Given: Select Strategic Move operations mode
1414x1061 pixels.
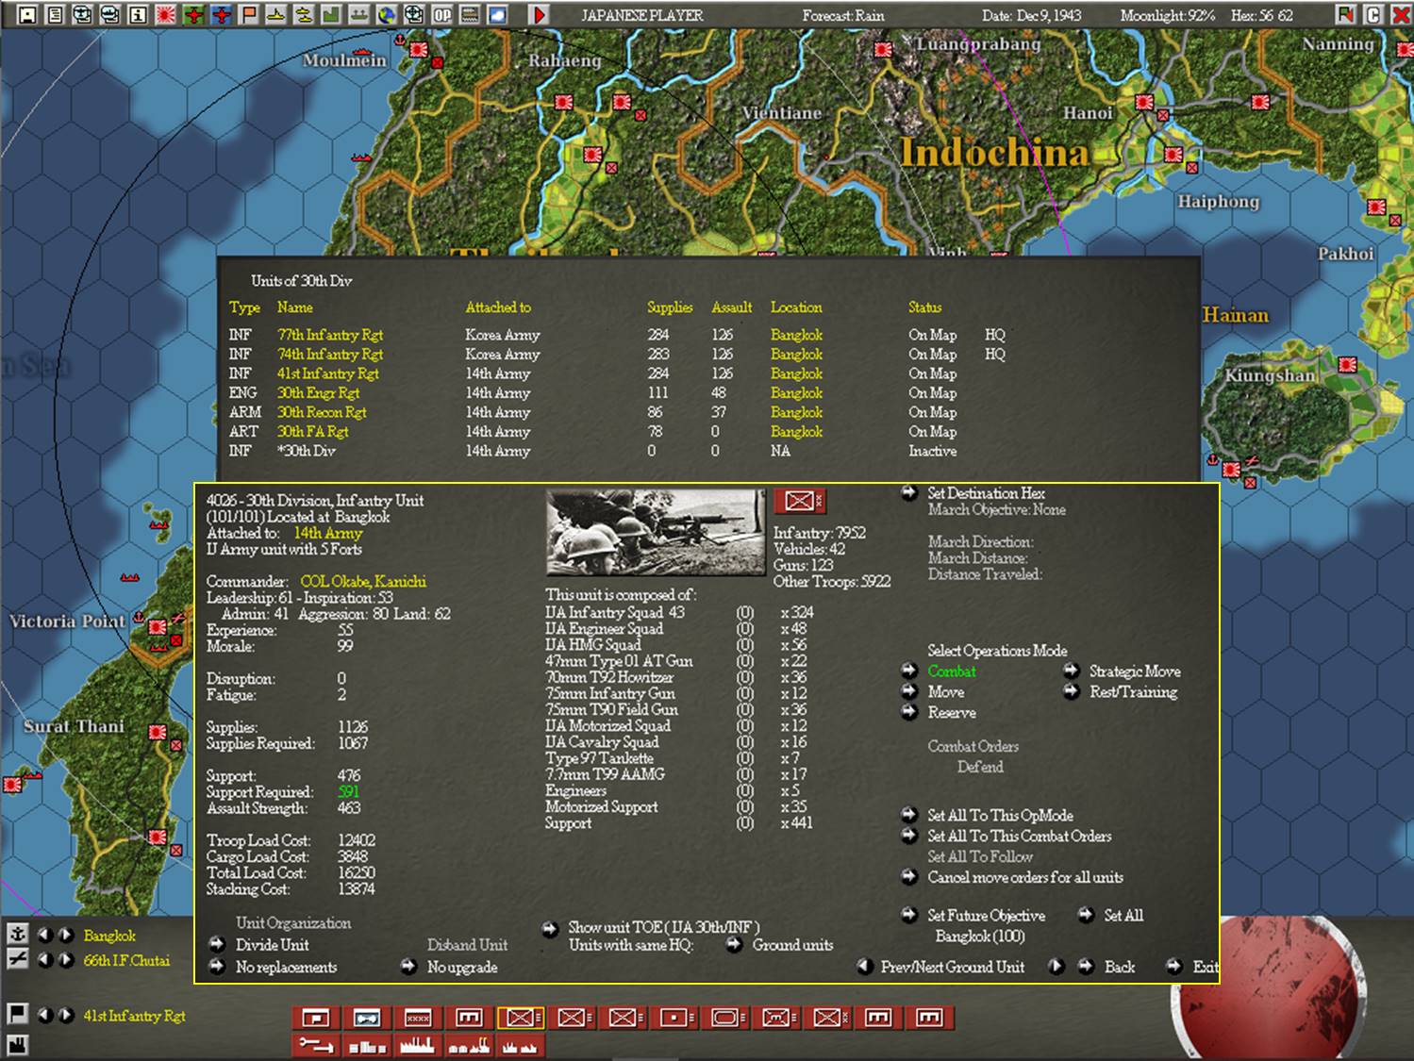Looking at the screenshot, I should (1134, 671).
